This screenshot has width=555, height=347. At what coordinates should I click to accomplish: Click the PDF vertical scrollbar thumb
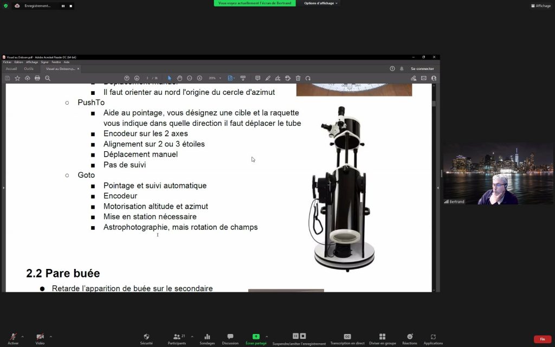pos(434,104)
